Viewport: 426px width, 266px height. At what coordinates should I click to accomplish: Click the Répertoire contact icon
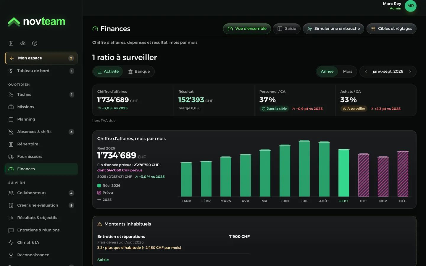pos(11,144)
